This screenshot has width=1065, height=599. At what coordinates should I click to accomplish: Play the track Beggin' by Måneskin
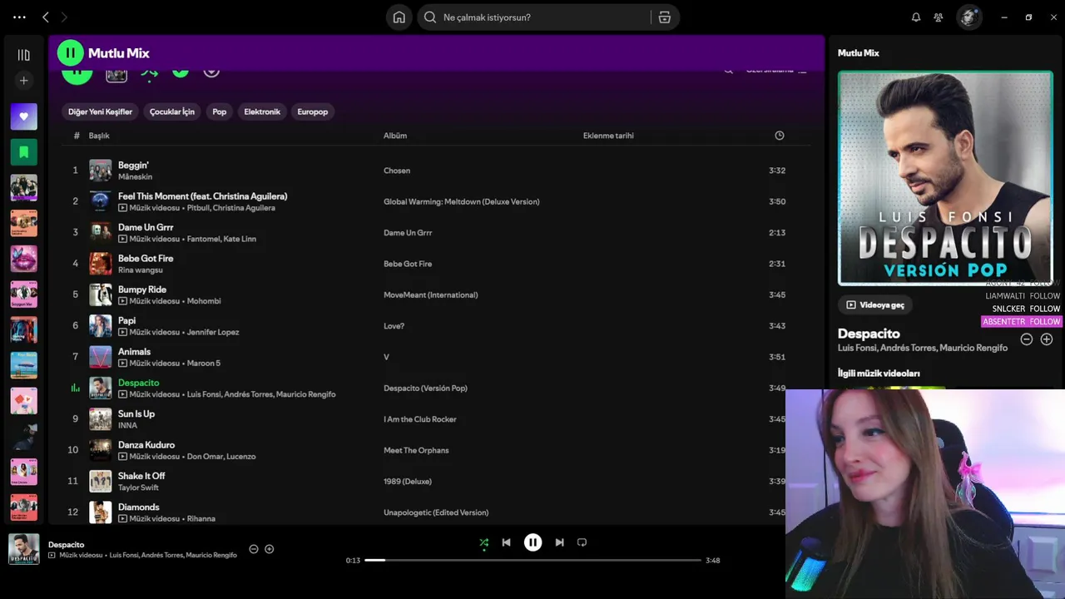pyautogui.click(x=436, y=171)
